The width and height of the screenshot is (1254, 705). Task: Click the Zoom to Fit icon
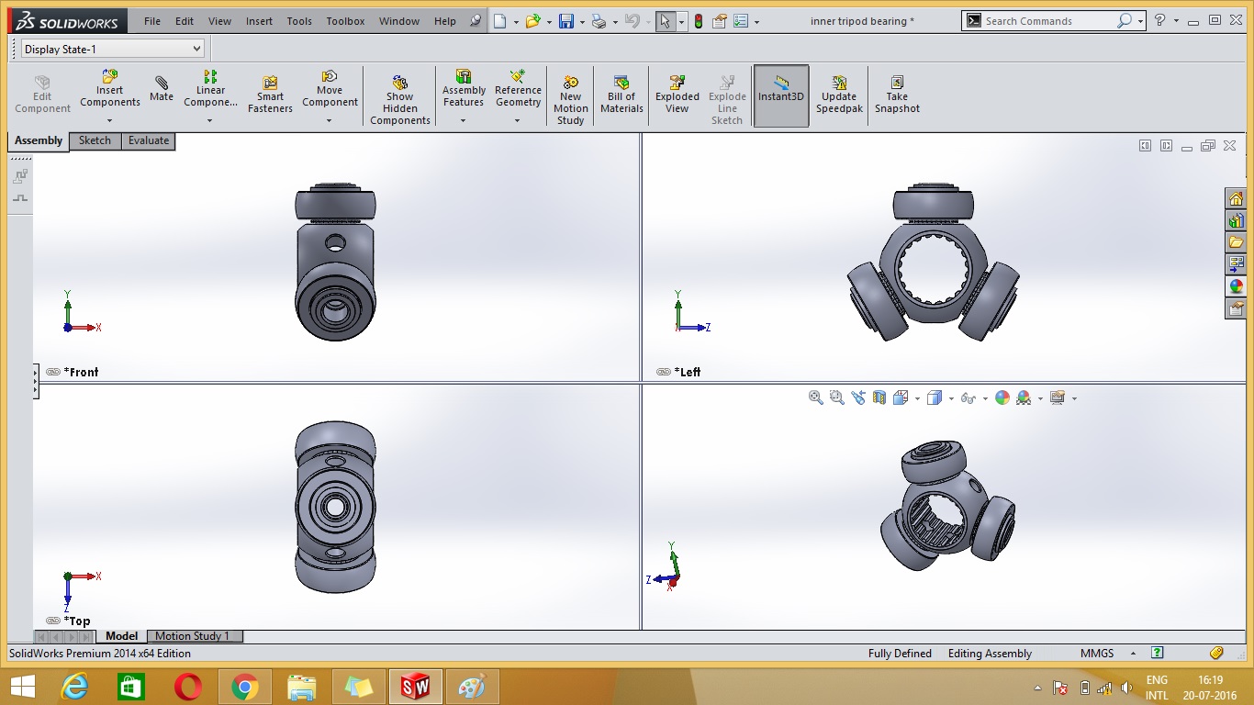click(x=815, y=397)
